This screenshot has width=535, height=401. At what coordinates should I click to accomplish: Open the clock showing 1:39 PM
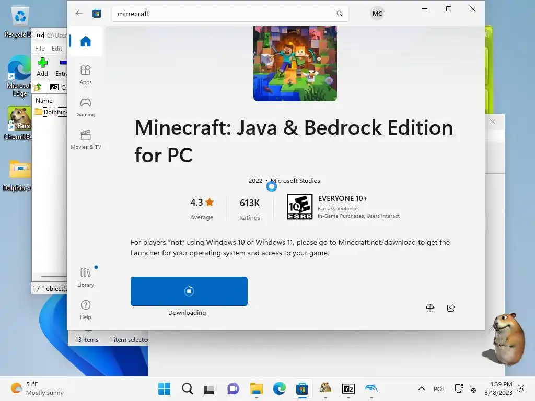tap(498, 388)
